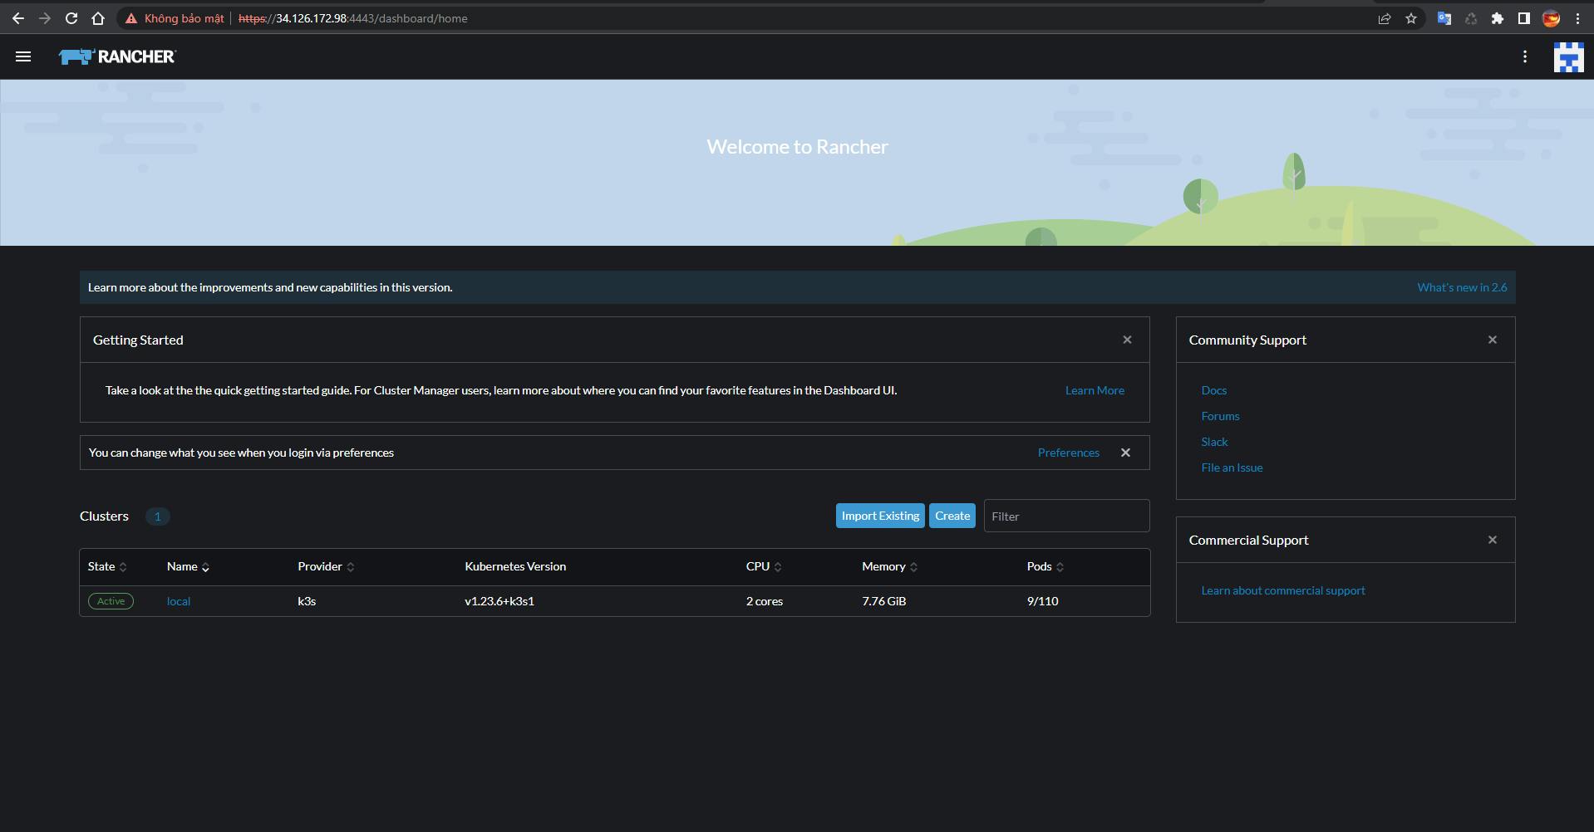Screen dimensions: 1594x832
Task: Click the clusters count badge 1
Action: click(x=157, y=516)
